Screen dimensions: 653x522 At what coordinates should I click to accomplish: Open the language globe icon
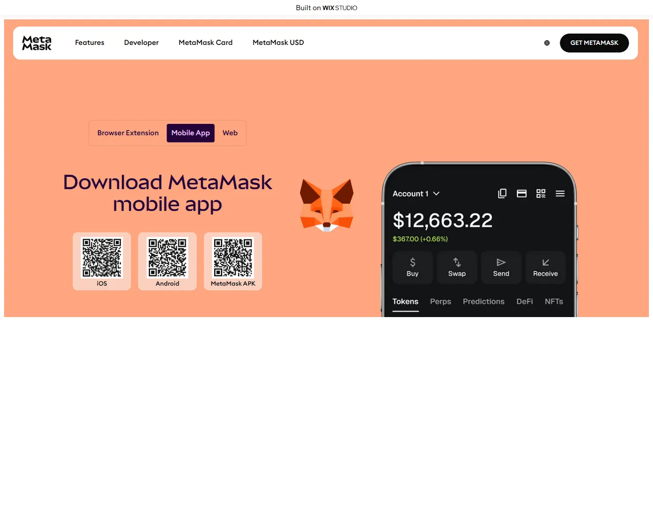[547, 43]
